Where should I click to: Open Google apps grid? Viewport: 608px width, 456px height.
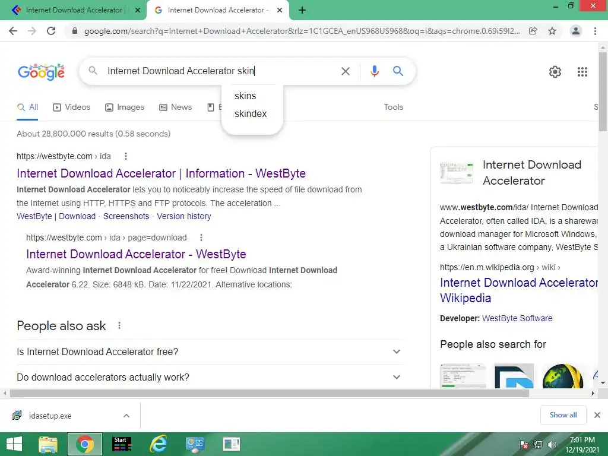pos(582,72)
